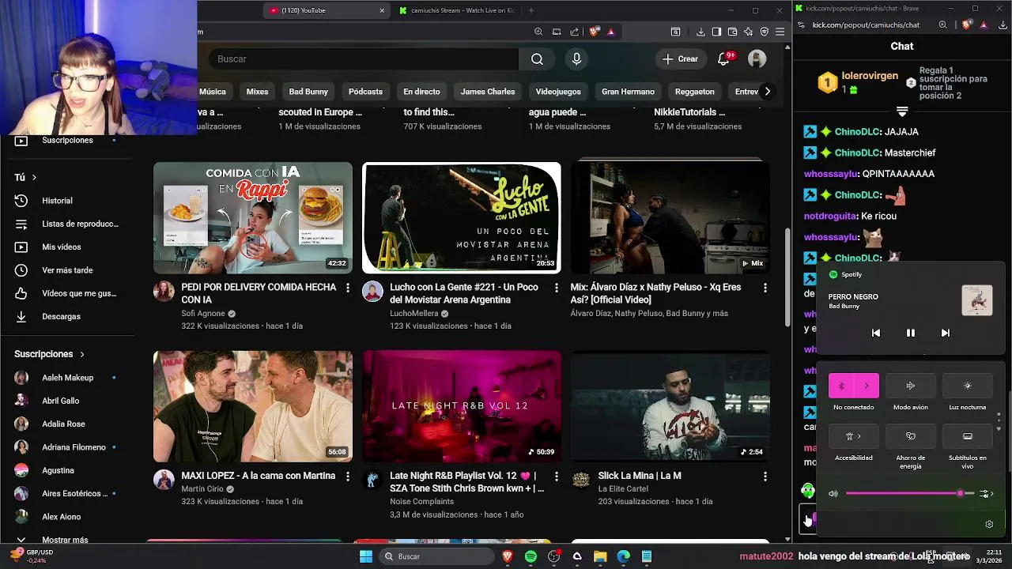The height and width of the screenshot is (569, 1012).
Task: Open the Windows Start menu
Action: coord(366,556)
